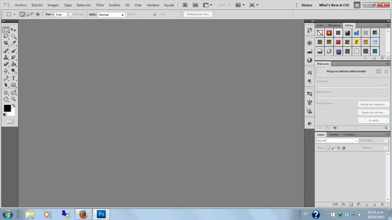
Task: Launch Adobe Bridge from the Br icon
Action: 185,5
